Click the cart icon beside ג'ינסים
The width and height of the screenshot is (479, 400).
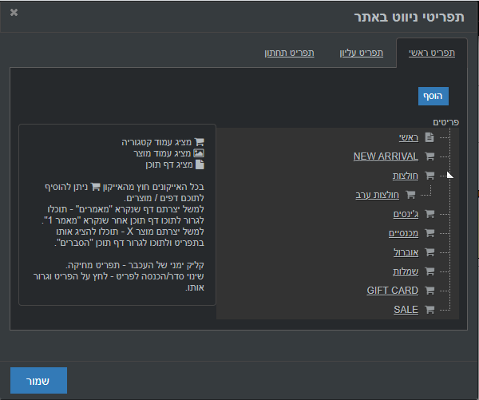tap(430, 214)
